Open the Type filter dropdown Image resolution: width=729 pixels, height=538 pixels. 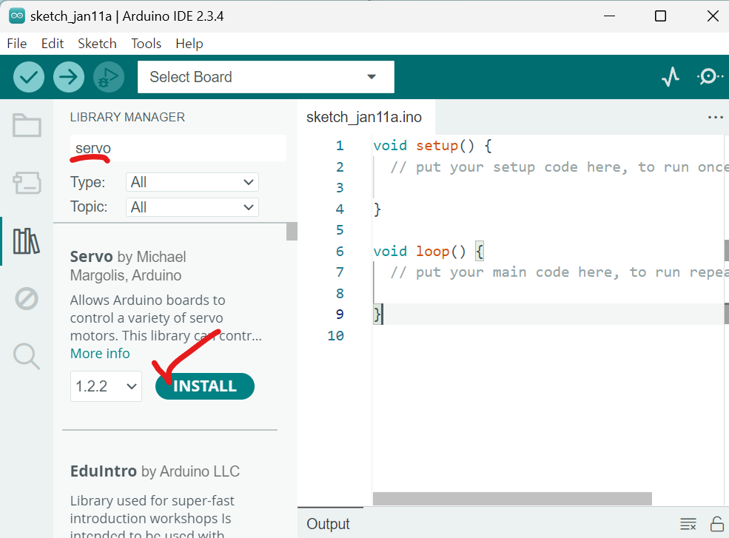coord(192,182)
